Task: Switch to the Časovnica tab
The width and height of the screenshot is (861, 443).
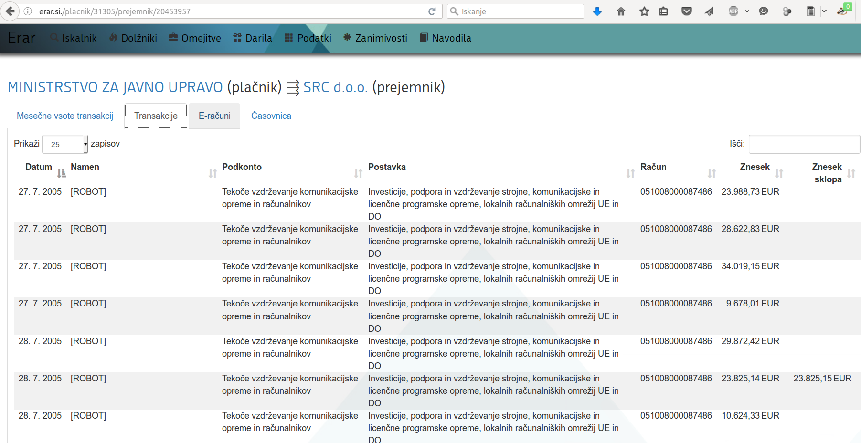Action: (x=271, y=116)
